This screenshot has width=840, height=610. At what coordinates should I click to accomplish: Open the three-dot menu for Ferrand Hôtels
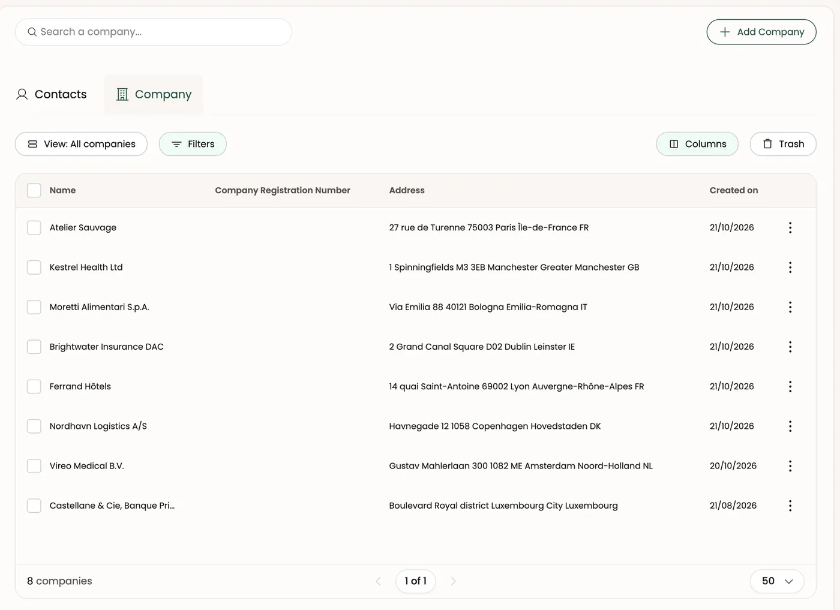click(x=790, y=386)
